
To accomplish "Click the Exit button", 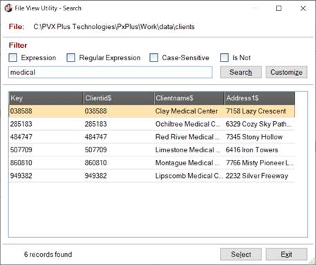I will tap(286, 255).
